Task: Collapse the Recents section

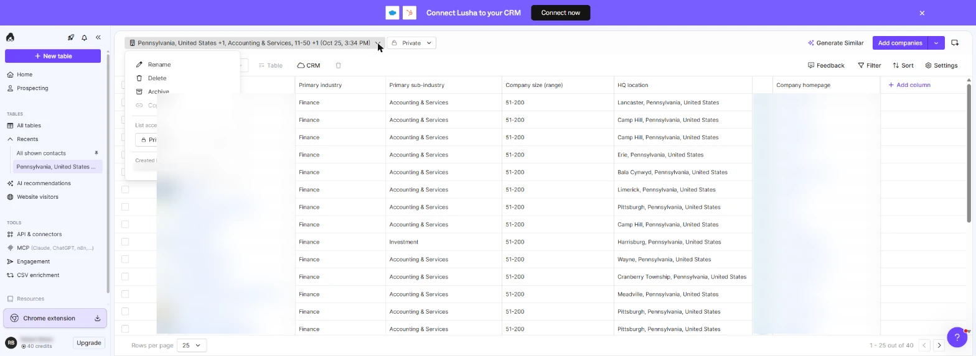Action: click(10, 139)
